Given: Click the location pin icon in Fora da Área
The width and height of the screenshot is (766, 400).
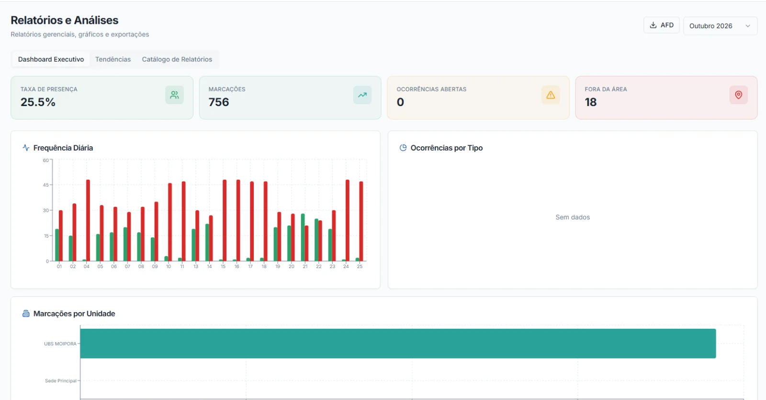Looking at the screenshot, I should click(739, 95).
